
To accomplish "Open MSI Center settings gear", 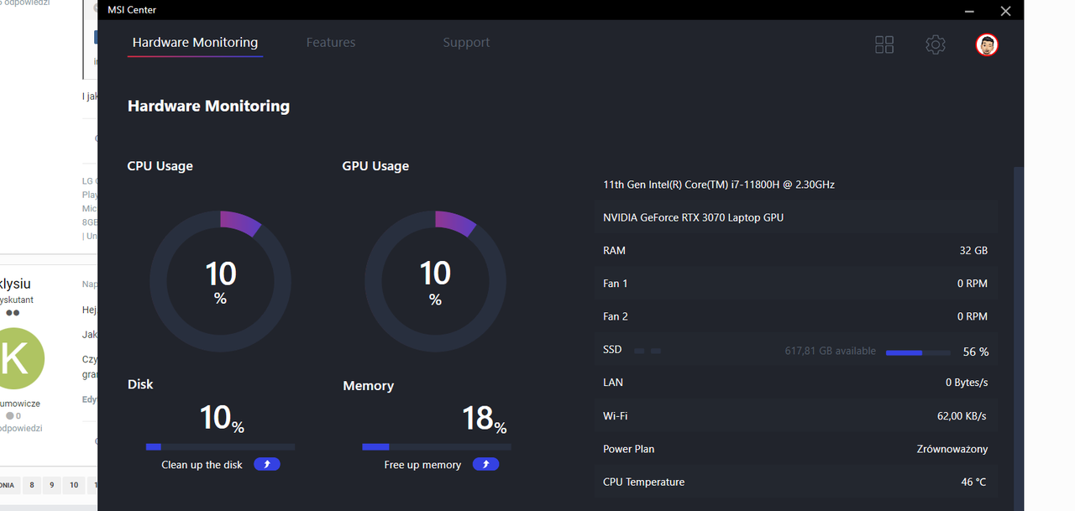I will (x=936, y=44).
